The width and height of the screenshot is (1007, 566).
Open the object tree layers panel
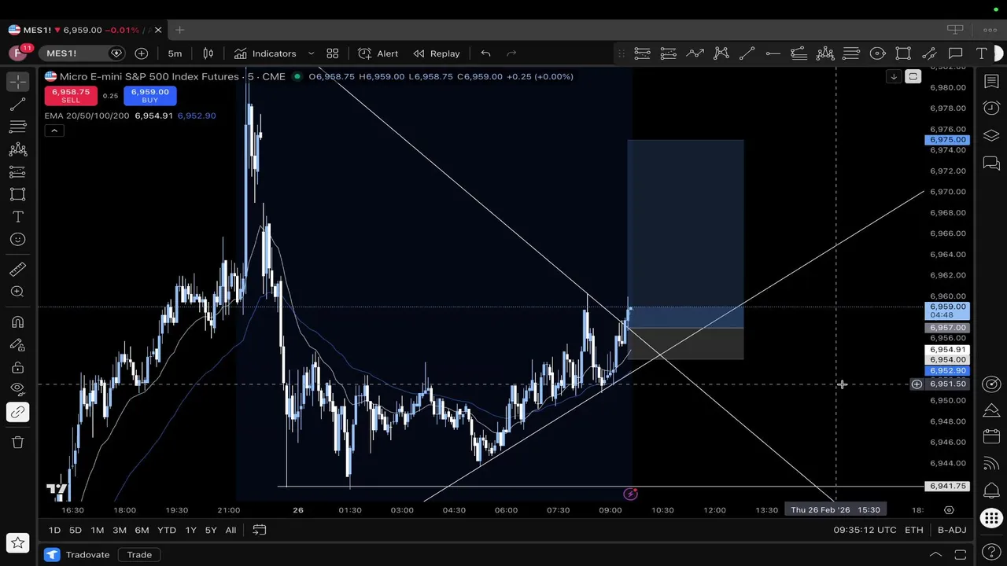[x=991, y=135]
